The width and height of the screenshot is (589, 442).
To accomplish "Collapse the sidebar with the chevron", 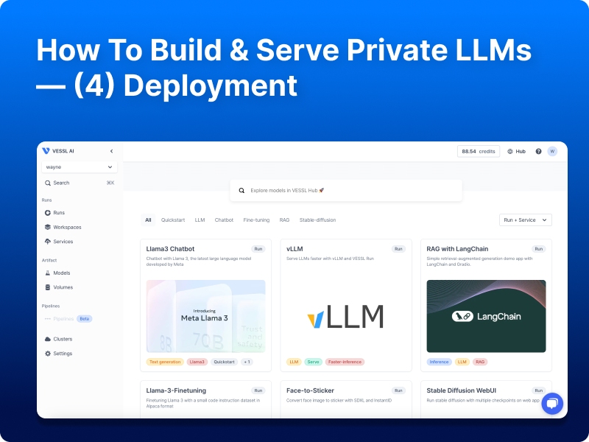I will click(111, 150).
